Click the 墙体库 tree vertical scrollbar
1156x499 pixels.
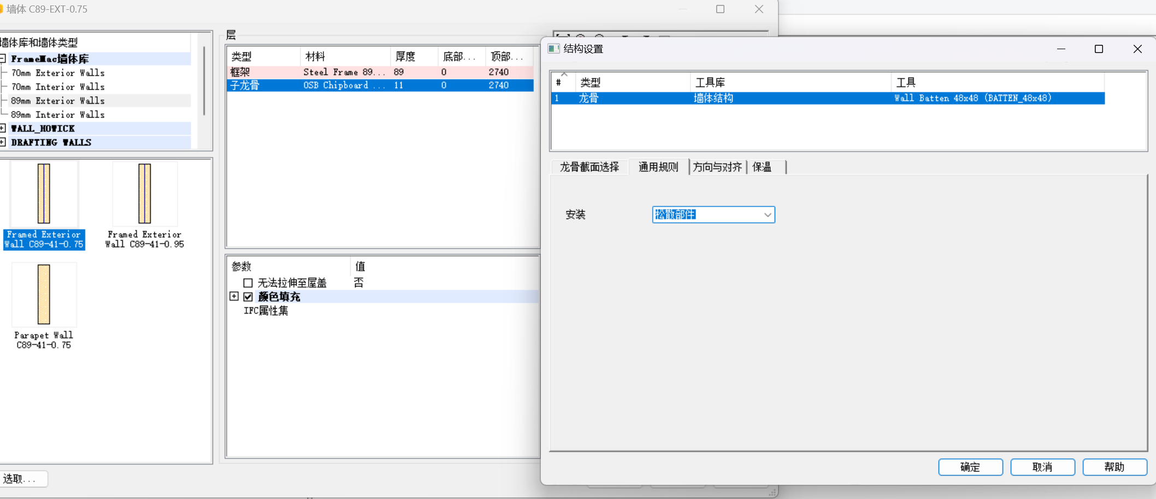click(x=204, y=82)
